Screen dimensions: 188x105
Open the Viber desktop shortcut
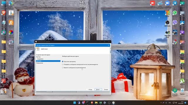pyautogui.click(x=175, y=22)
